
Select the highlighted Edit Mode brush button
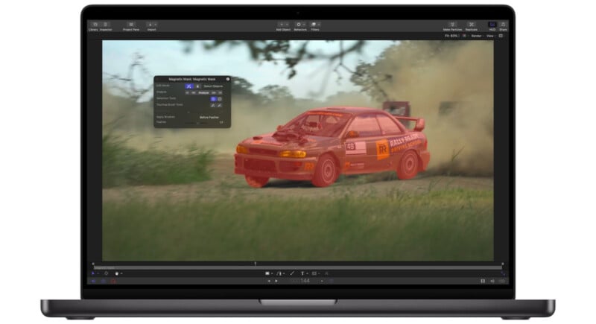click(189, 86)
